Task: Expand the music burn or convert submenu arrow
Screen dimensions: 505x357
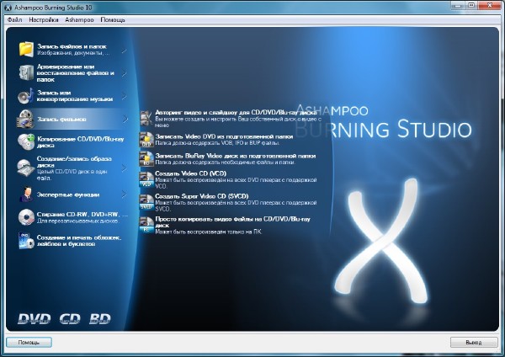Action: point(125,94)
